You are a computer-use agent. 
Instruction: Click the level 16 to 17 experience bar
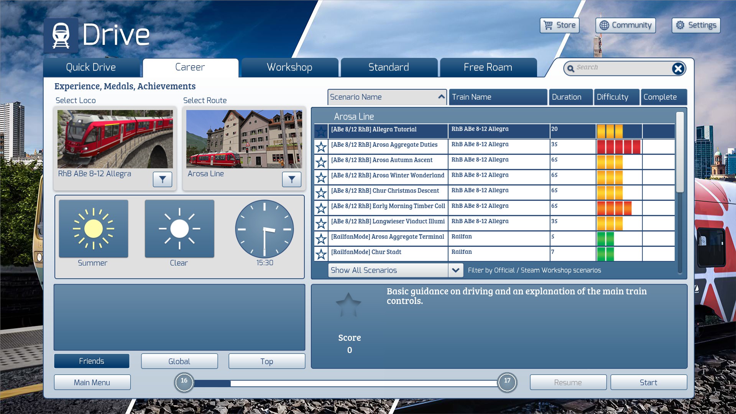(x=345, y=383)
